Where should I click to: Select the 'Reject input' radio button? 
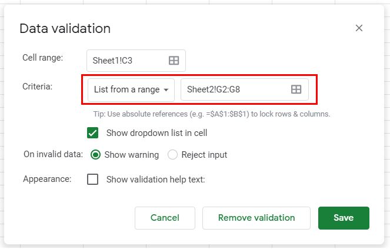coord(172,155)
